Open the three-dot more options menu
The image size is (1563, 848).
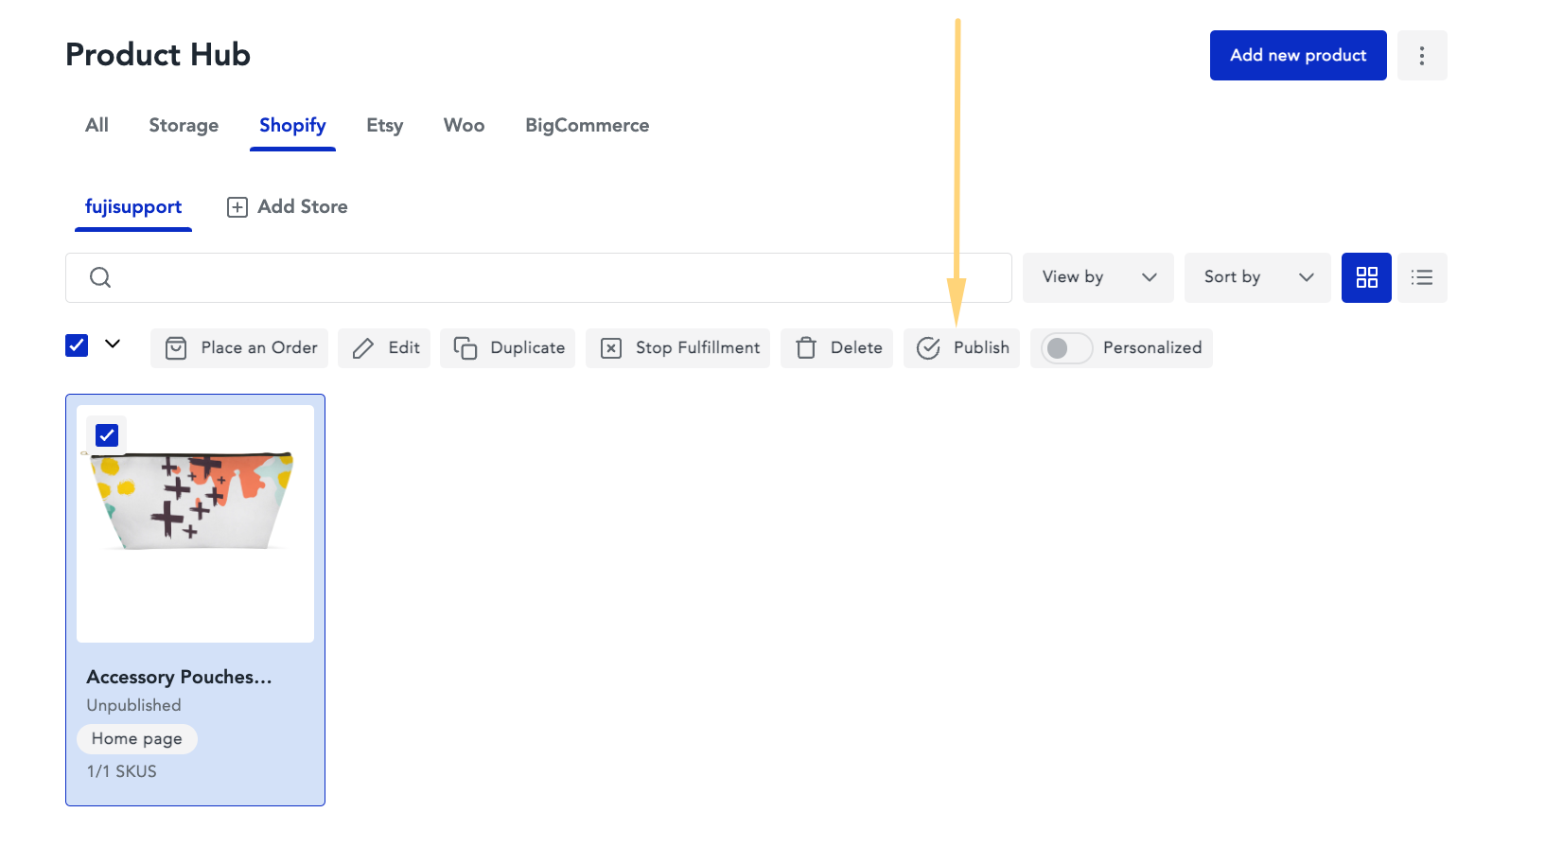1421,55
